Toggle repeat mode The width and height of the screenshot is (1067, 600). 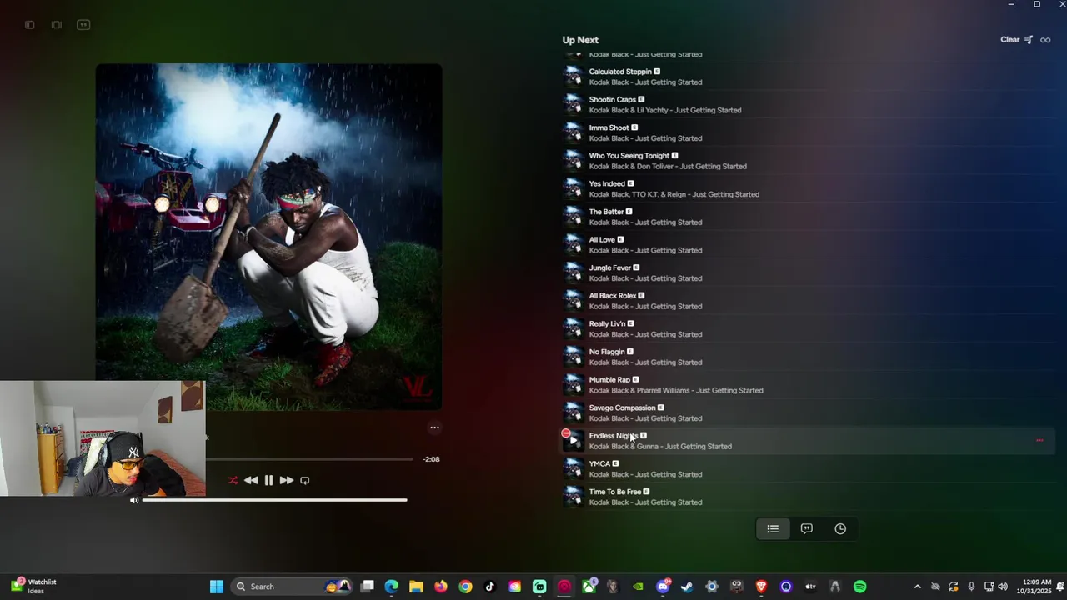[x=305, y=480]
